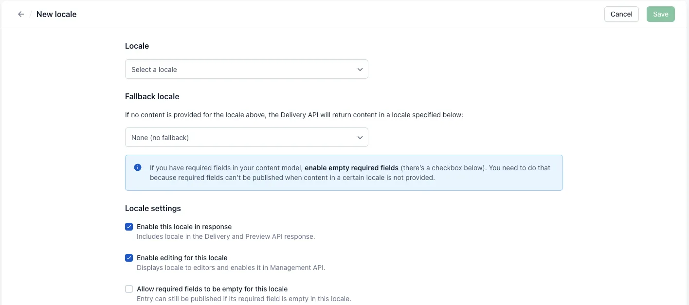Check Allow required fields to be empty
Screen dimensions: 689x305
[x=129, y=289]
